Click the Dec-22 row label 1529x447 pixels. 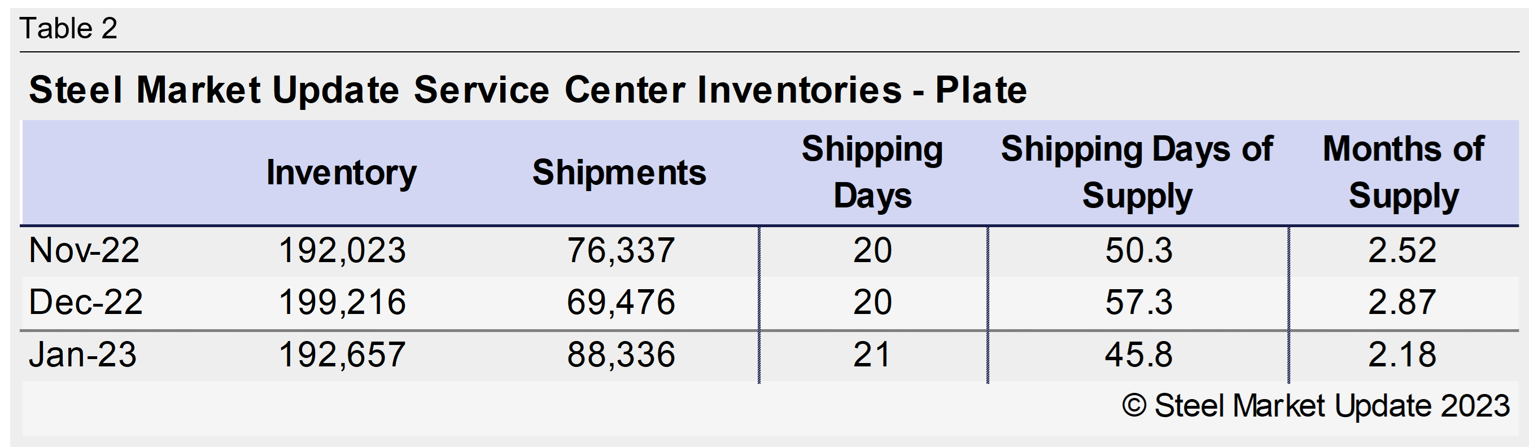tap(85, 302)
